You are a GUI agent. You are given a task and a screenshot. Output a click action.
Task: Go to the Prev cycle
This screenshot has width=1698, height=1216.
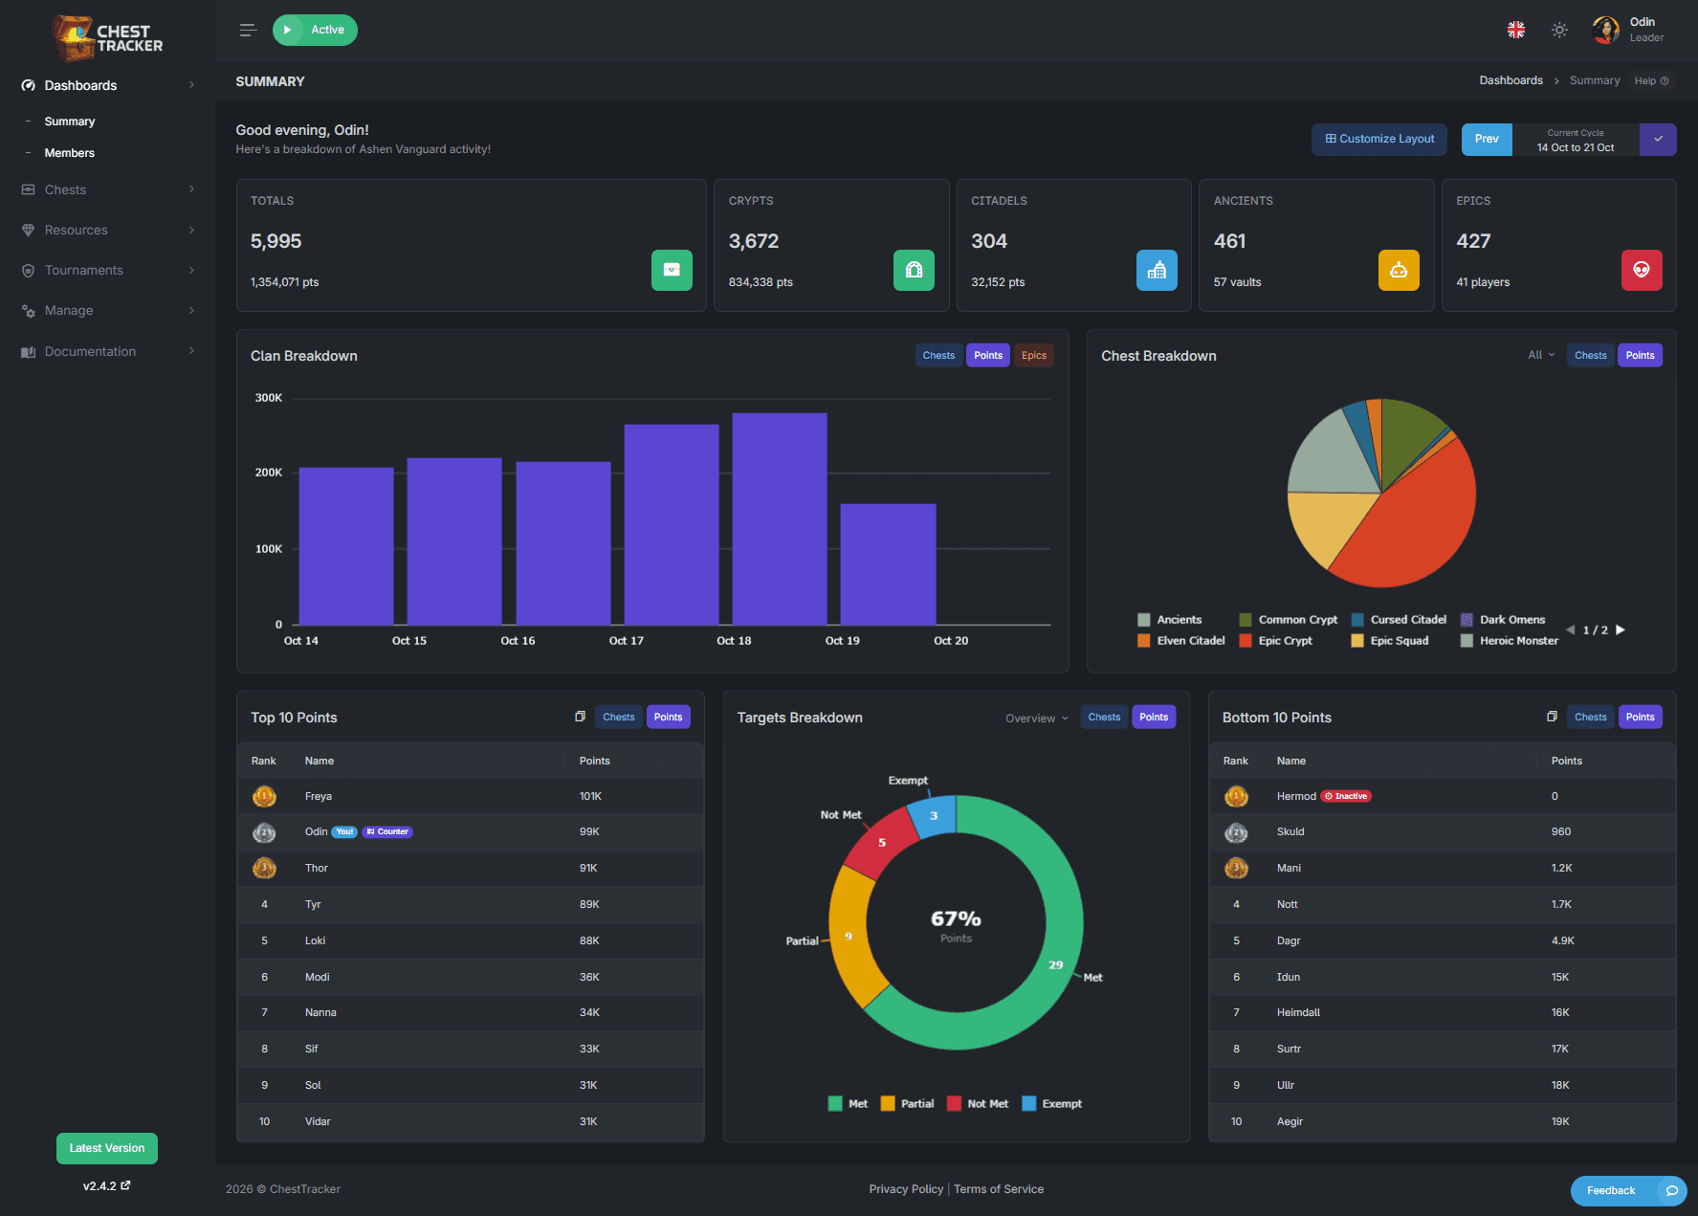click(x=1487, y=140)
